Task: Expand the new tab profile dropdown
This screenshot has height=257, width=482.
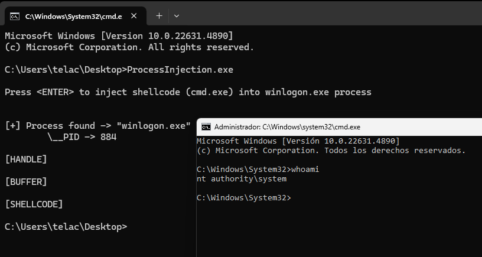Action: click(x=177, y=16)
